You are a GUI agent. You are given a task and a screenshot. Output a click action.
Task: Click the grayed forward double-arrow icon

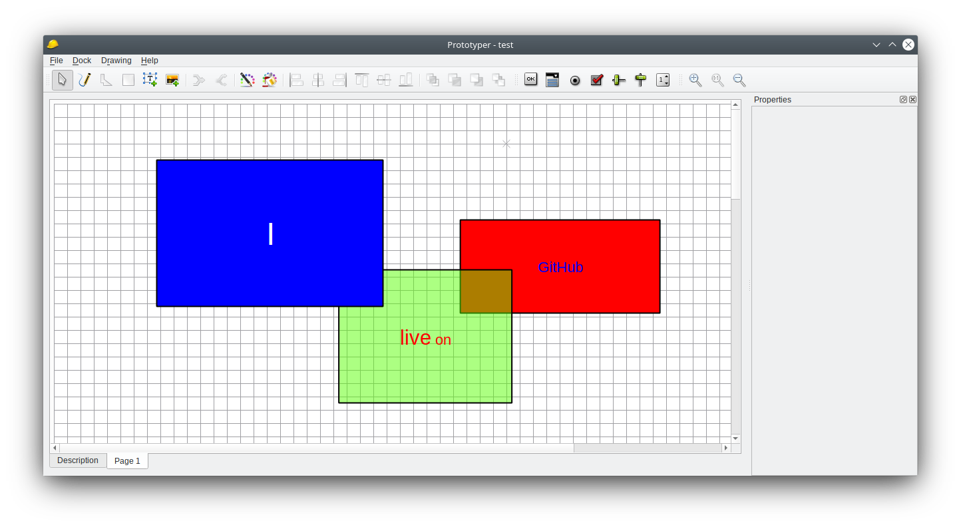[x=199, y=80]
